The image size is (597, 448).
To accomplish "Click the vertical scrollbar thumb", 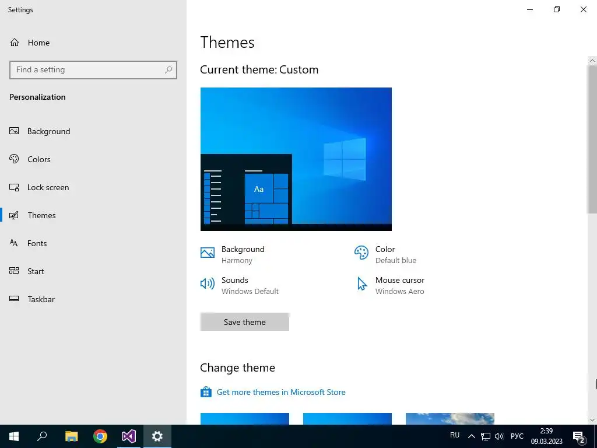I will pos(592,139).
